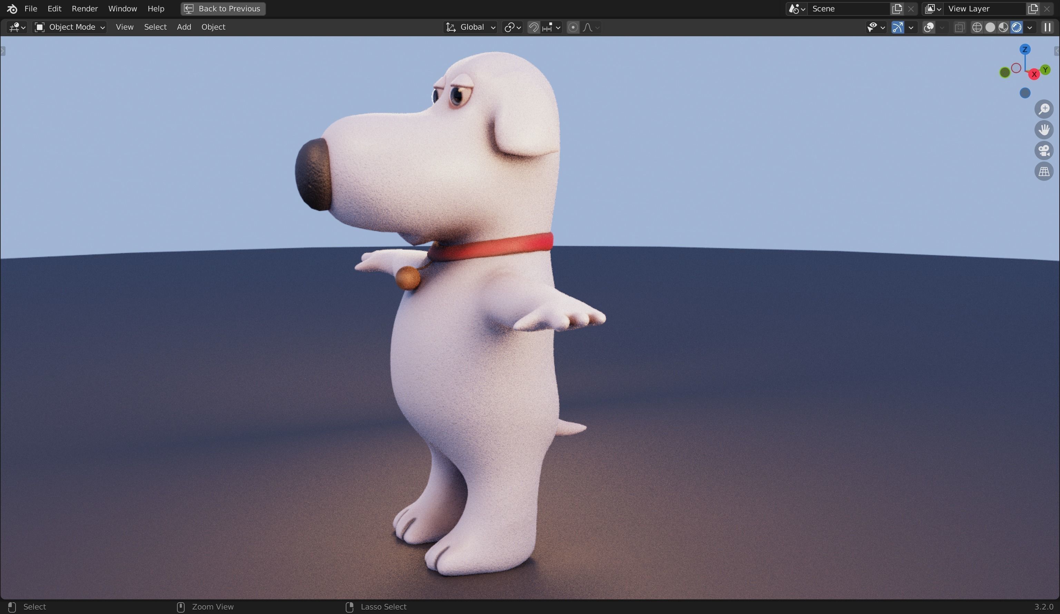
Task: Open the shading options dropdown arrow
Action: pyautogui.click(x=1029, y=27)
